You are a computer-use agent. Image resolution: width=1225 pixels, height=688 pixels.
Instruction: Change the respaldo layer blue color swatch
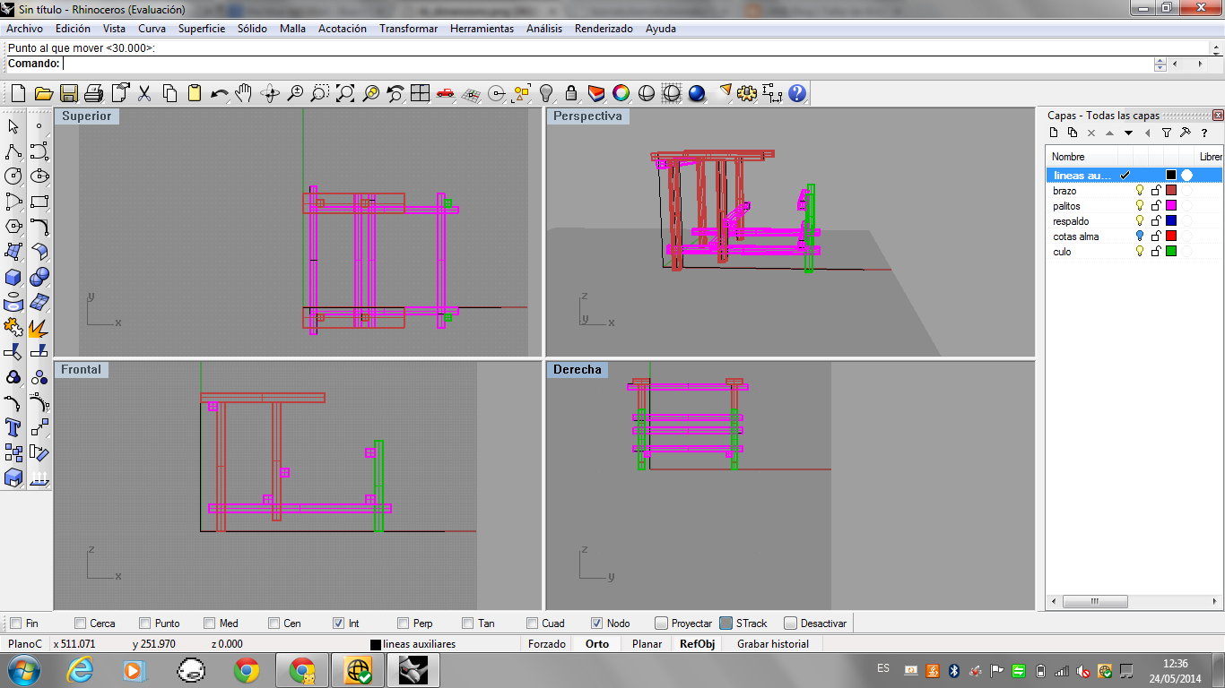(1171, 221)
